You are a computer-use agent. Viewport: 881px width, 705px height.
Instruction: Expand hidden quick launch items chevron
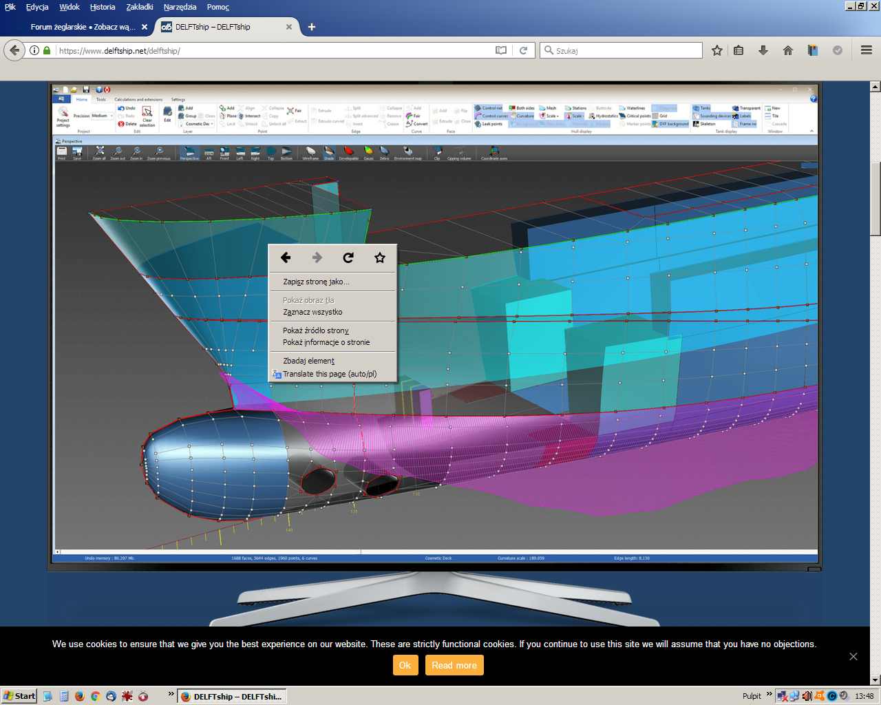click(x=171, y=694)
